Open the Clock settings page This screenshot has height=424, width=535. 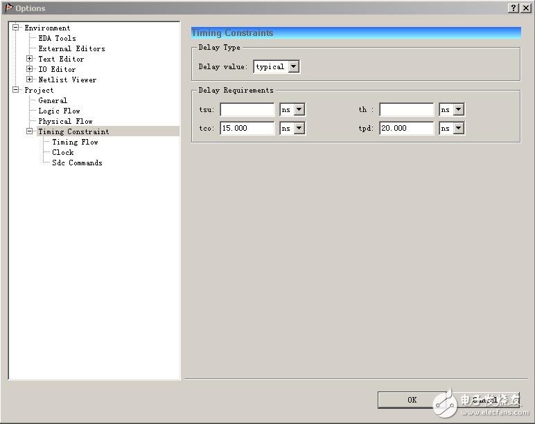(x=62, y=152)
